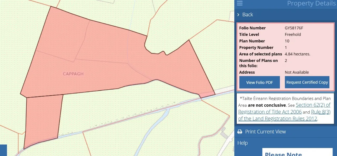337x156 pixels.
Task: Click the 4.84 hectares area value
Action: 297,54
